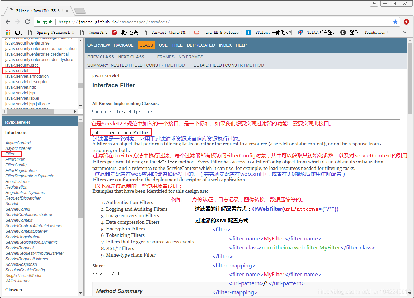Close the Filter (Java EE 8) tab
This screenshot has height=298, width=414.
pos(67,11)
